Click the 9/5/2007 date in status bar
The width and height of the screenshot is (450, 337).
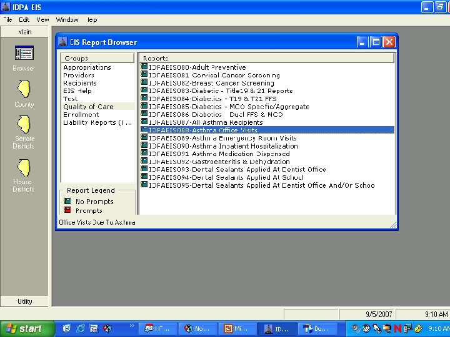tap(379, 314)
